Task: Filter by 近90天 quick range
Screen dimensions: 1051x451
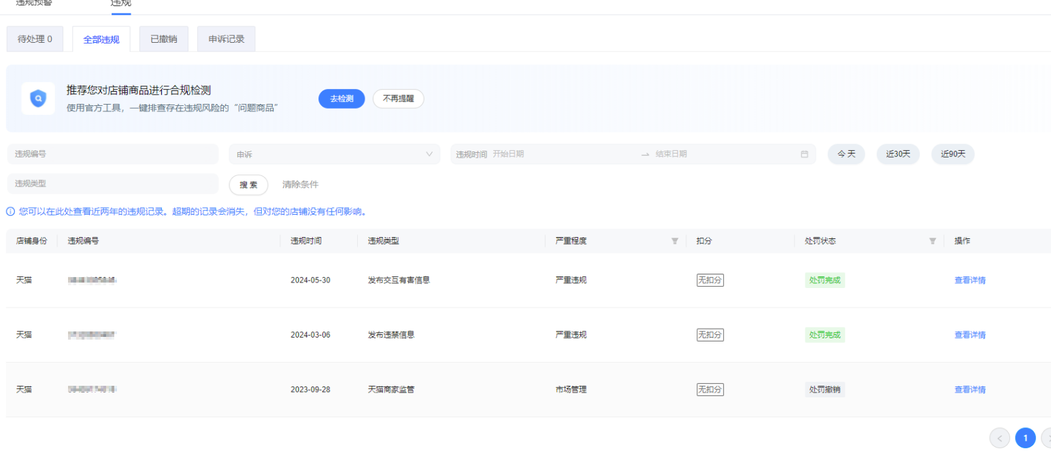Action: (952, 154)
